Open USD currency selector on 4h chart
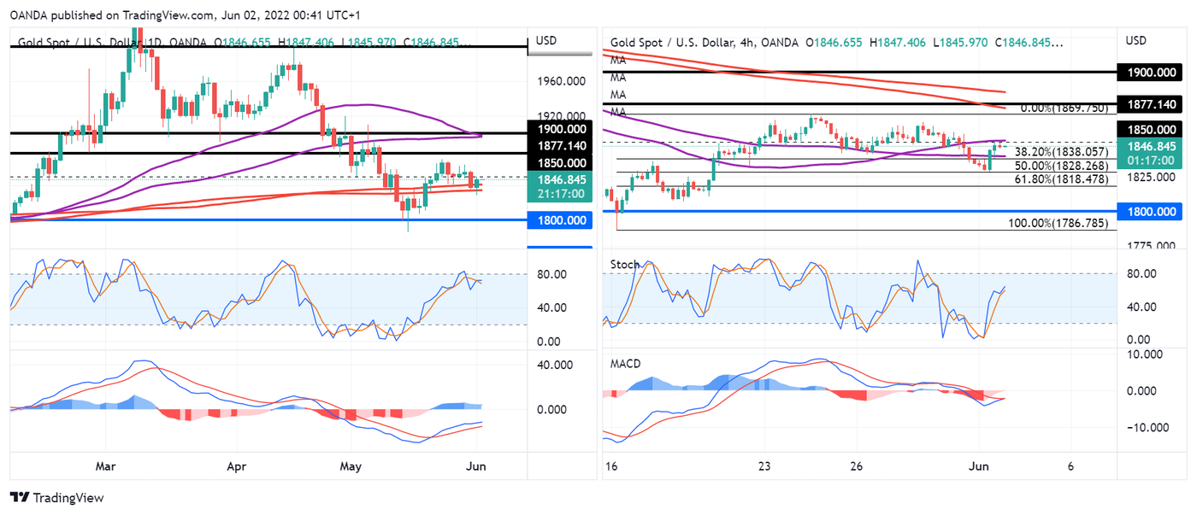The width and height of the screenshot is (1197, 515). [x=1136, y=41]
